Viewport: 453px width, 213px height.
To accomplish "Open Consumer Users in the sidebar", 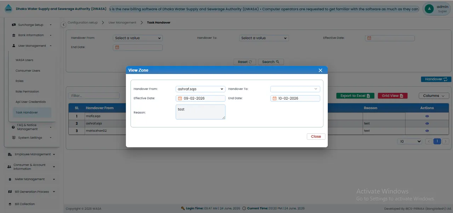I will pyautogui.click(x=28, y=71).
